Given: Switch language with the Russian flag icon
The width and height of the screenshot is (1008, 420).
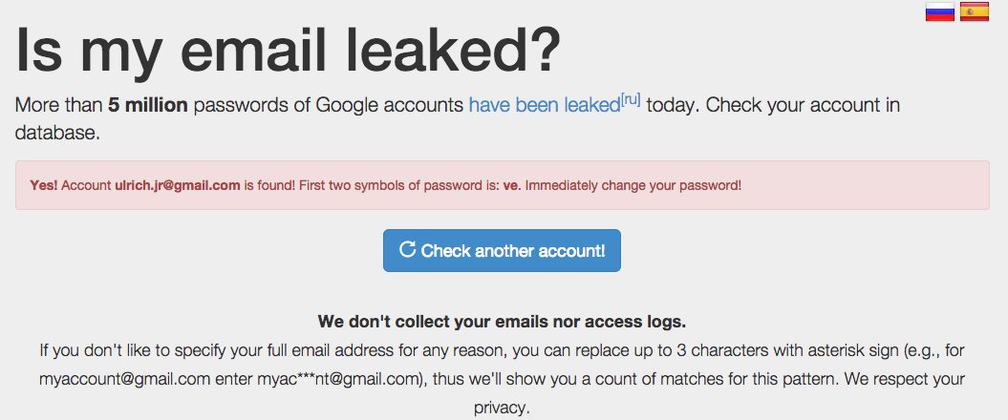Looking at the screenshot, I should (x=940, y=12).
